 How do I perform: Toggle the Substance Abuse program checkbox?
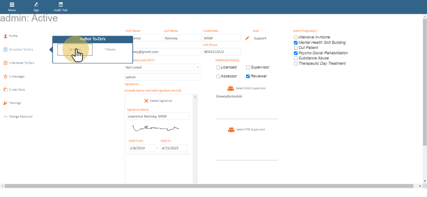[296, 58]
